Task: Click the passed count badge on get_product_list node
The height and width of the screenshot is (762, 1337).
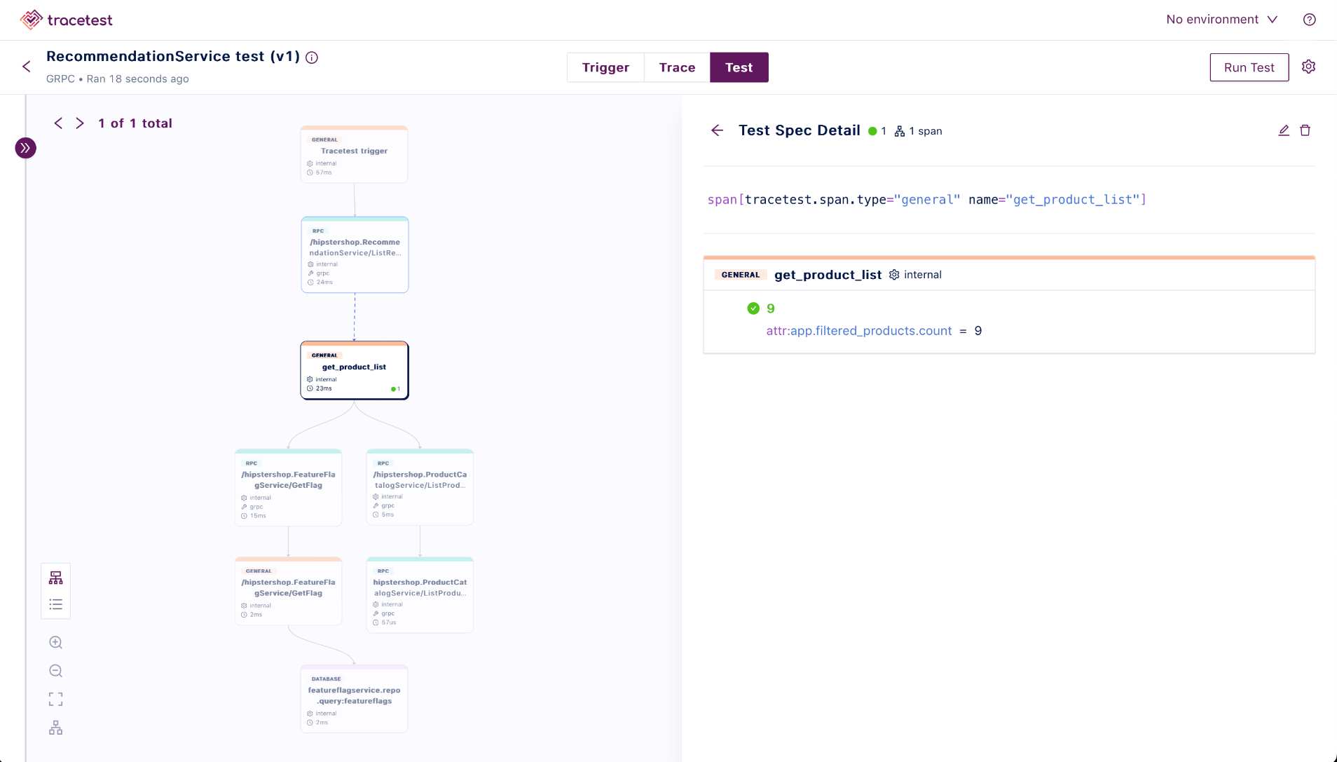Action: (396, 389)
